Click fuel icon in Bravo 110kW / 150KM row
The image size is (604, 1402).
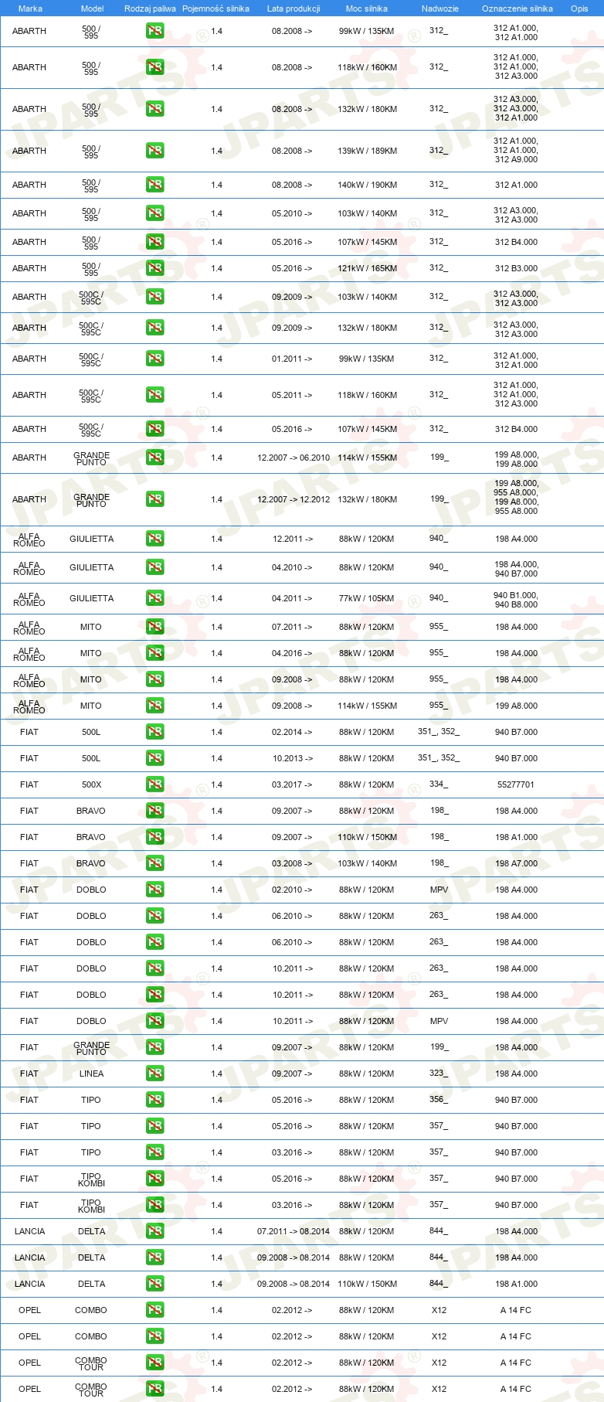tap(155, 837)
